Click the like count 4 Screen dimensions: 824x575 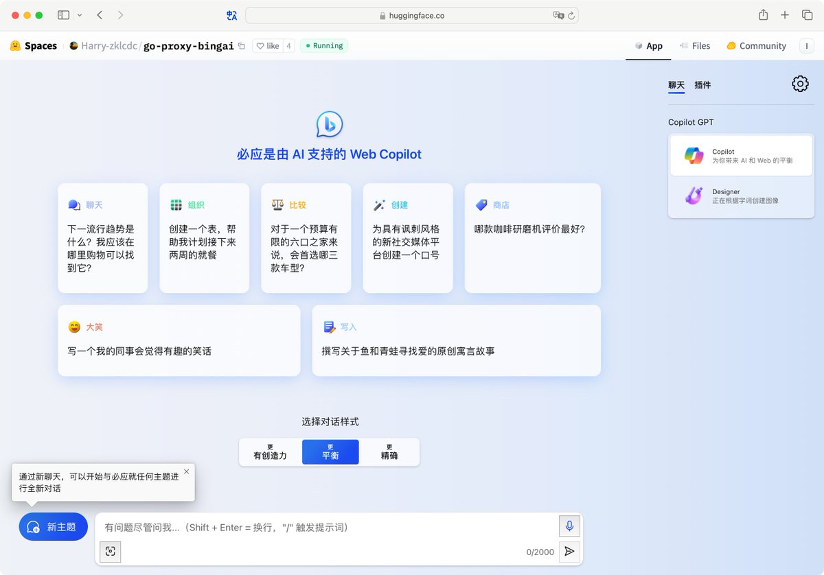pyautogui.click(x=288, y=46)
